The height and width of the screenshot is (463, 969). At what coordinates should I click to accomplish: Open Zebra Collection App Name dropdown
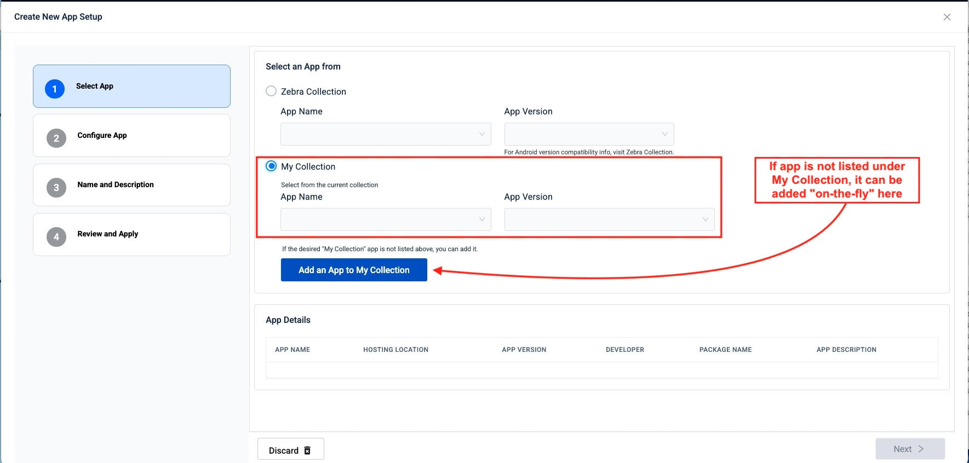pyautogui.click(x=386, y=134)
